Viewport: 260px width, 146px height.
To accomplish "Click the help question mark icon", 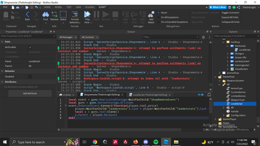I will 230,7.
